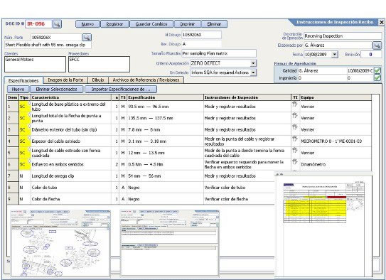386x280 pixels.
Task: Click the Rev. Dibujo field
Action: 201,44
